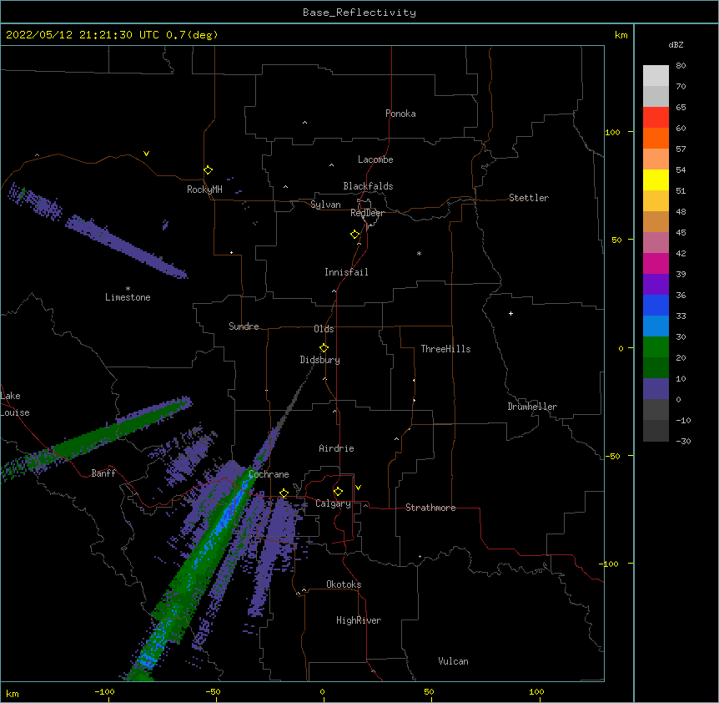Select the 80 dBZ white legend color
Image resolution: width=719 pixels, height=703 pixels.
pos(656,75)
